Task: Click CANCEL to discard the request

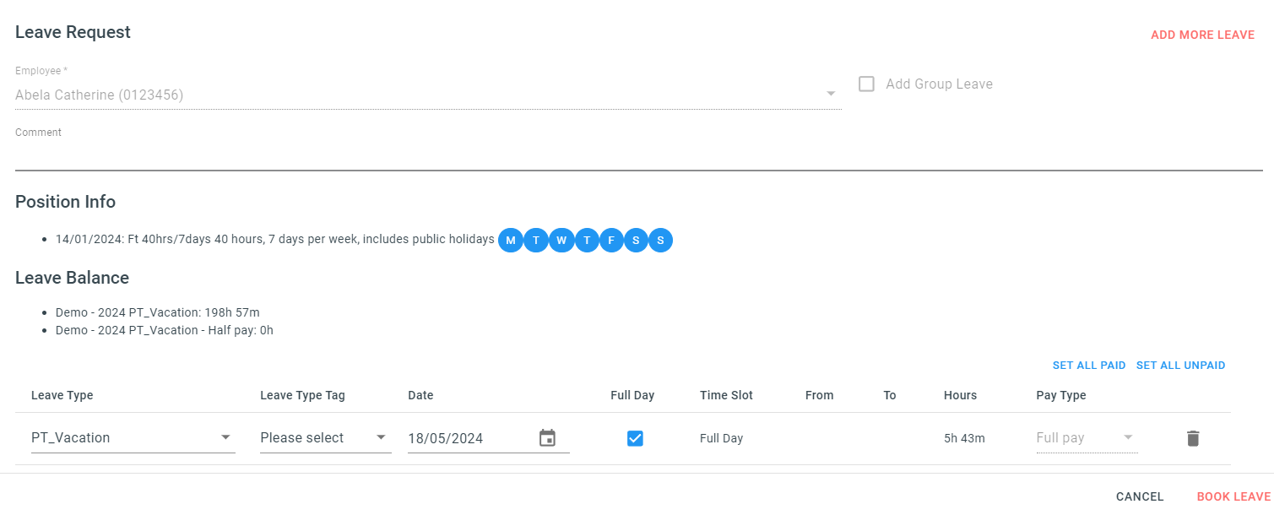Action: tap(1139, 496)
